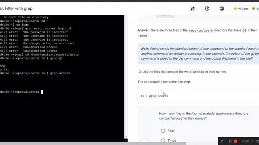Click the "cd logs" terminal line

coord(22,25)
